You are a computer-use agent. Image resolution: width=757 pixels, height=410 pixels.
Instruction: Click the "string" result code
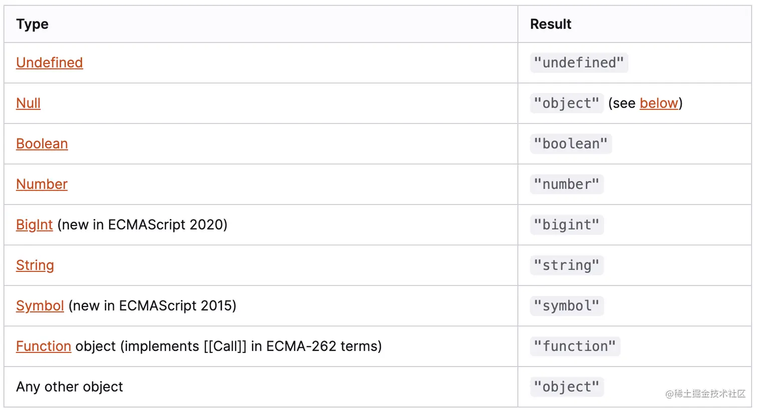pyautogui.click(x=566, y=265)
